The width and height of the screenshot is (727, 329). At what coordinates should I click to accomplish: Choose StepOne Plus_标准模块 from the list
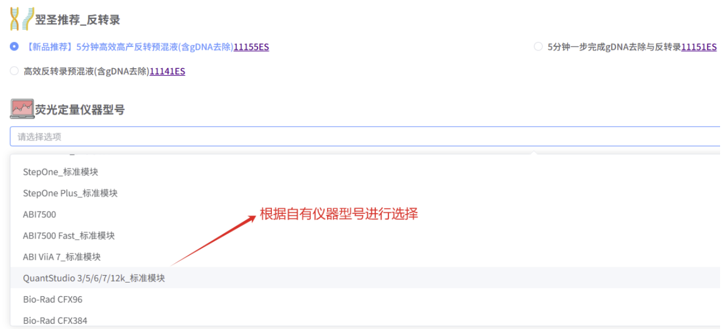tap(365, 193)
